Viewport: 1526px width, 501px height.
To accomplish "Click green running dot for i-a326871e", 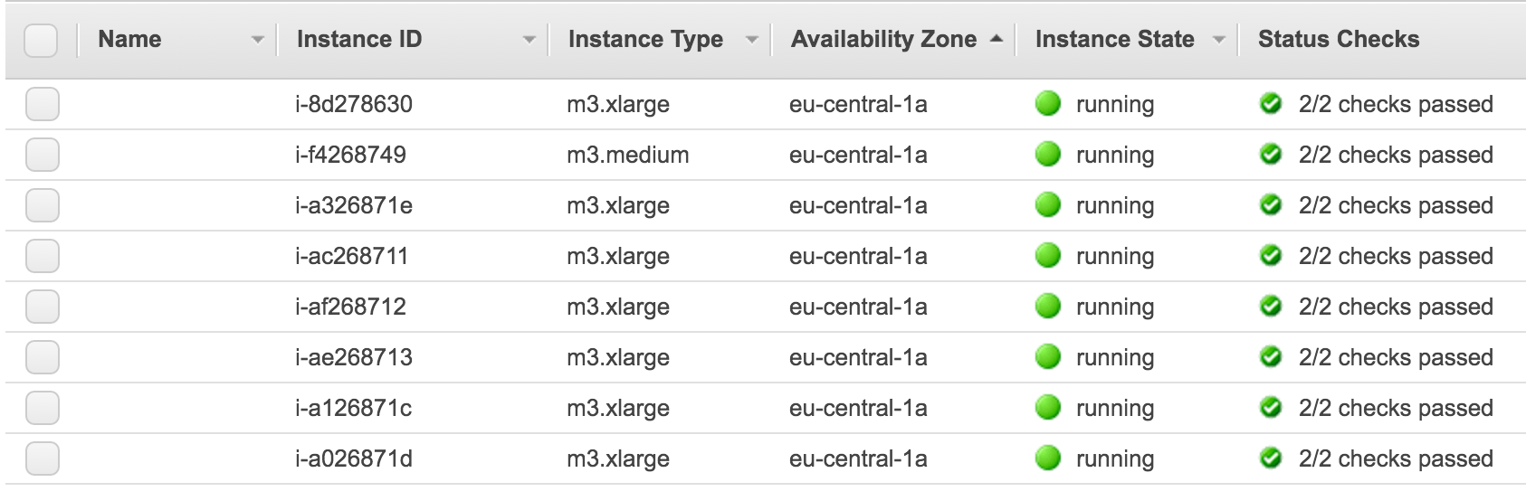I will 1047,206.
